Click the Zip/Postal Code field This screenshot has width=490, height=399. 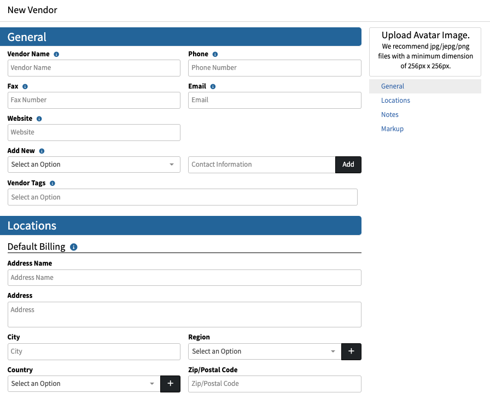[x=275, y=384]
